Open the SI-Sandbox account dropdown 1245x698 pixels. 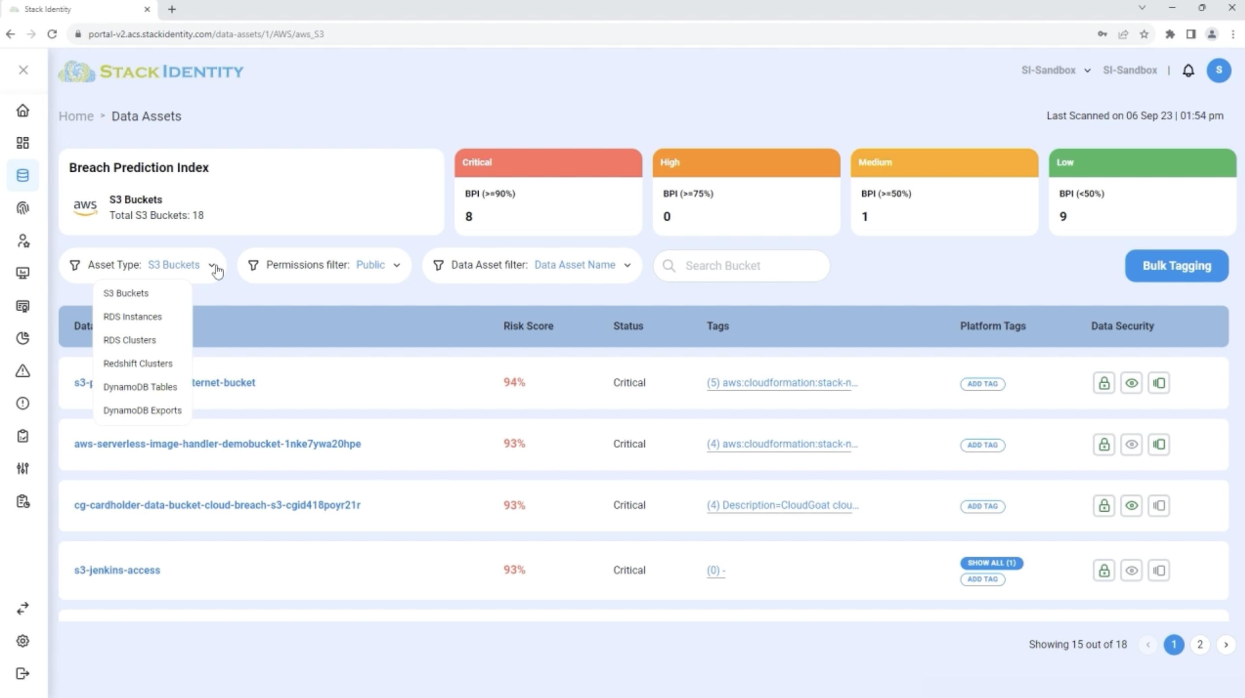click(1056, 70)
